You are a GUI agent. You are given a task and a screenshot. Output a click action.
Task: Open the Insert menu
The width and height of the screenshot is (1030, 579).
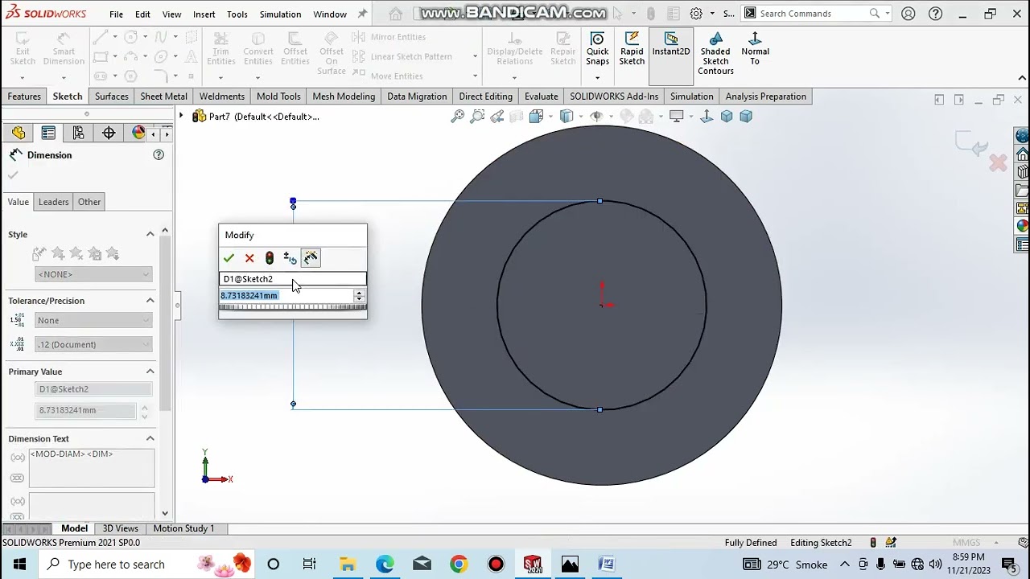pos(204,14)
